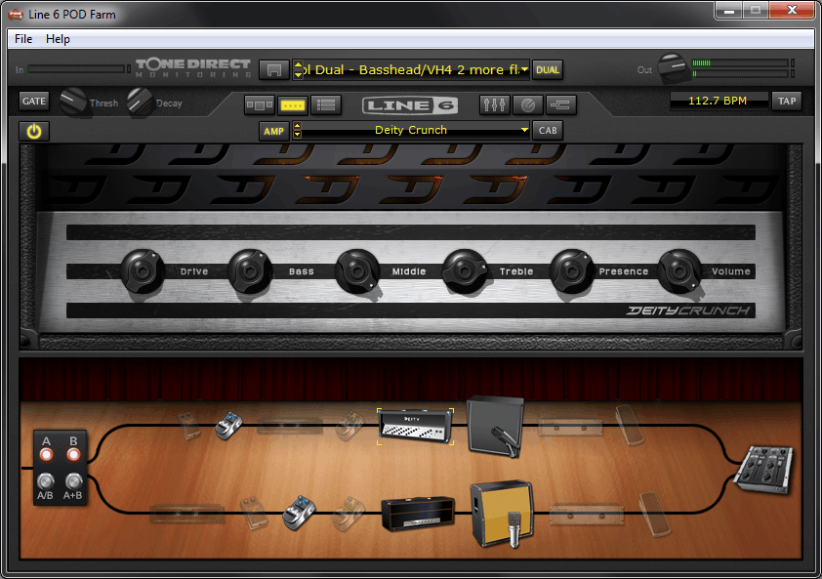Select the first faded pedal on tone A path
The width and height of the screenshot is (822, 579).
tap(188, 426)
